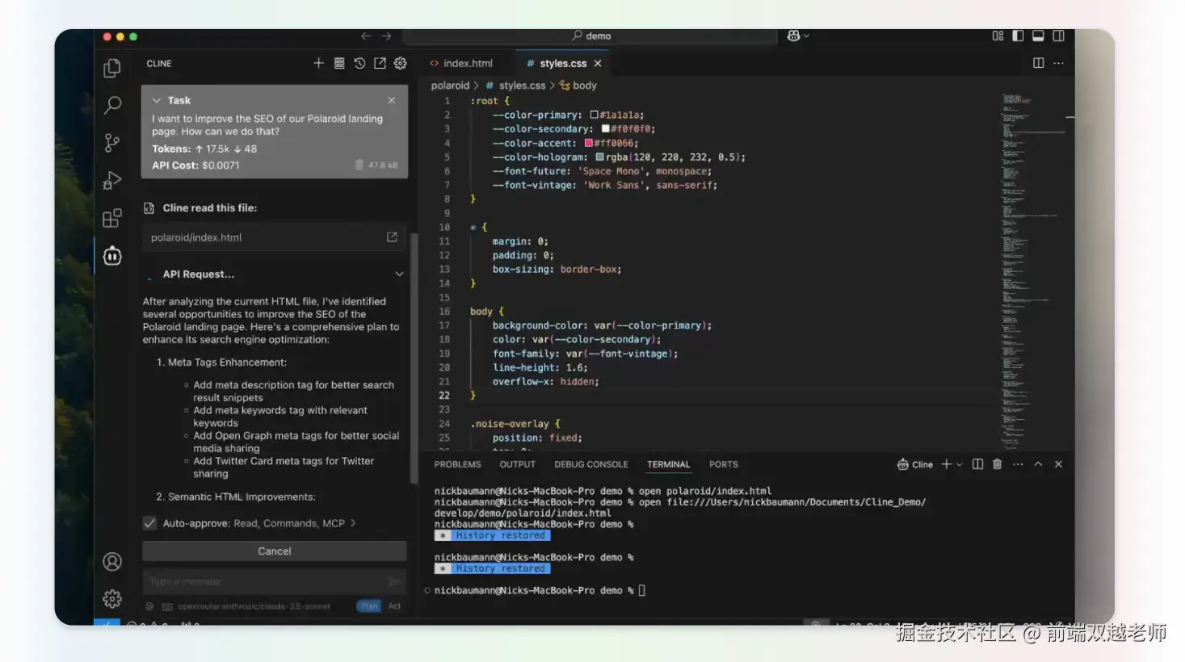Click the polaroid breadcrumb segment
Screen dimensions: 1185x662
point(450,86)
